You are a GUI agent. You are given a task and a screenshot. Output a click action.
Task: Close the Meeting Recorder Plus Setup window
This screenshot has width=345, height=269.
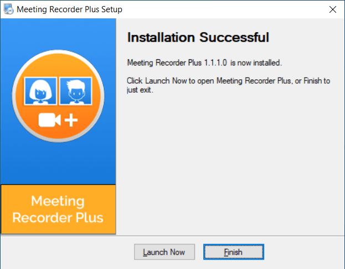click(332, 9)
